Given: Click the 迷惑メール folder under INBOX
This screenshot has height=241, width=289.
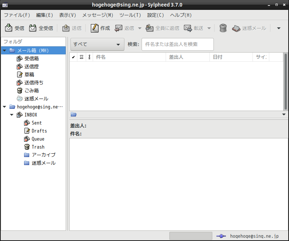Looking at the screenshot, I should (40, 163).
